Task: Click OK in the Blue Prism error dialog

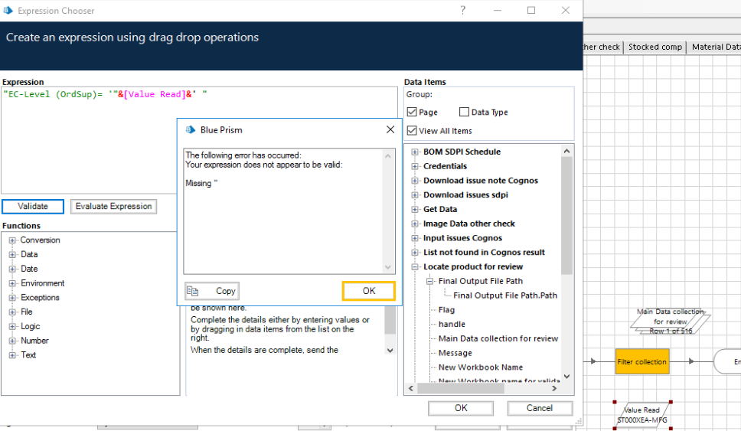Action: pos(368,291)
